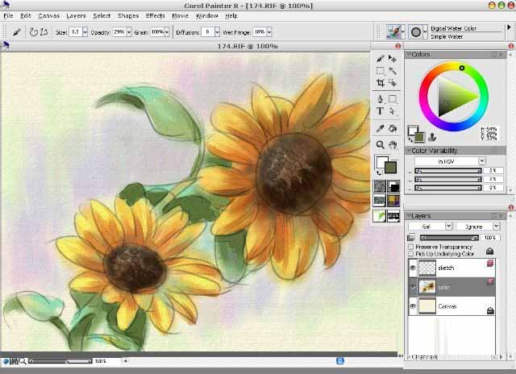516x374 pixels.
Task: Select the Grabber hand tool
Action: point(393,145)
